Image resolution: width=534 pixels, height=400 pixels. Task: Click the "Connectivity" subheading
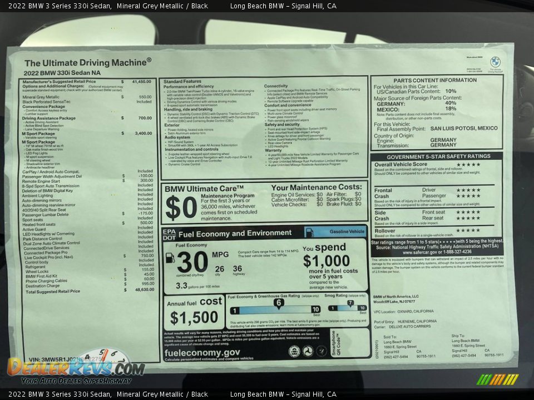coord(276,86)
